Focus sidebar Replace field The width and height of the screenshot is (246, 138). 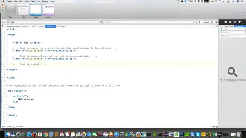[233, 33]
